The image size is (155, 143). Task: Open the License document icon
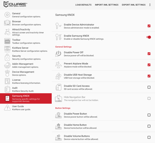[7, 81]
